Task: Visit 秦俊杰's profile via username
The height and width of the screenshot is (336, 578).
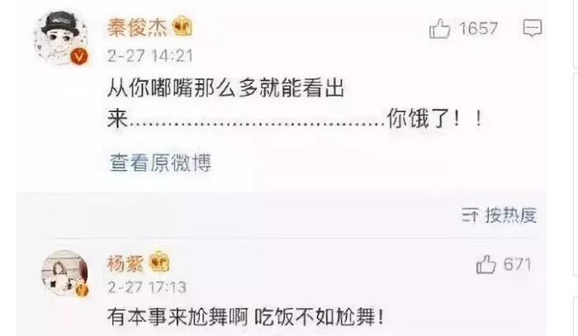Action: coord(137,27)
